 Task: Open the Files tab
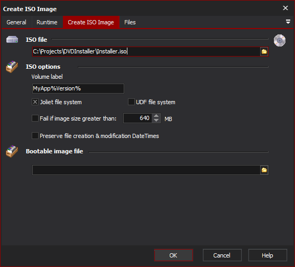130,22
